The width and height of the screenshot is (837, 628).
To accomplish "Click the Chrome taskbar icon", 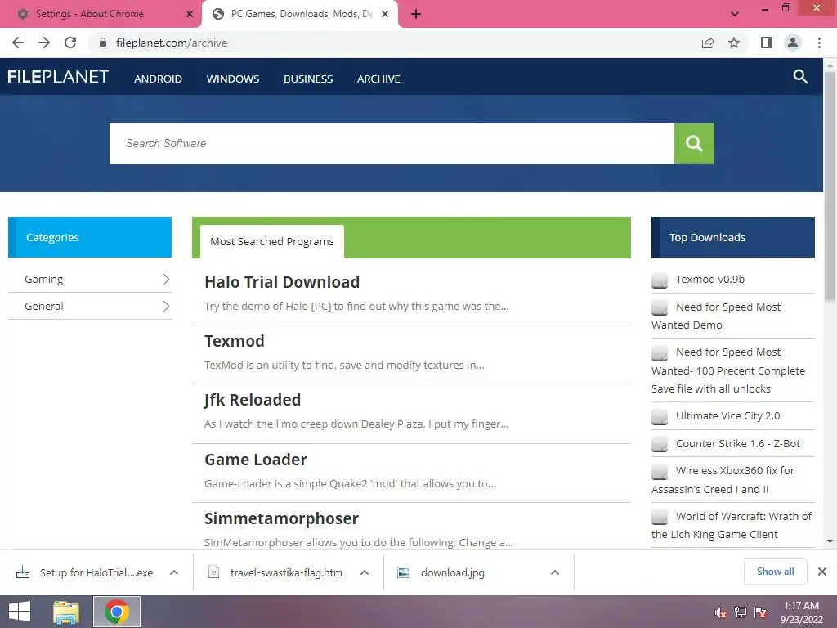I will point(117,612).
